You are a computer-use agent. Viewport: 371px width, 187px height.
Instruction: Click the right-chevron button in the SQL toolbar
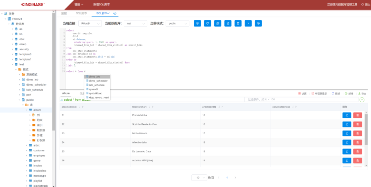coord(248,23)
